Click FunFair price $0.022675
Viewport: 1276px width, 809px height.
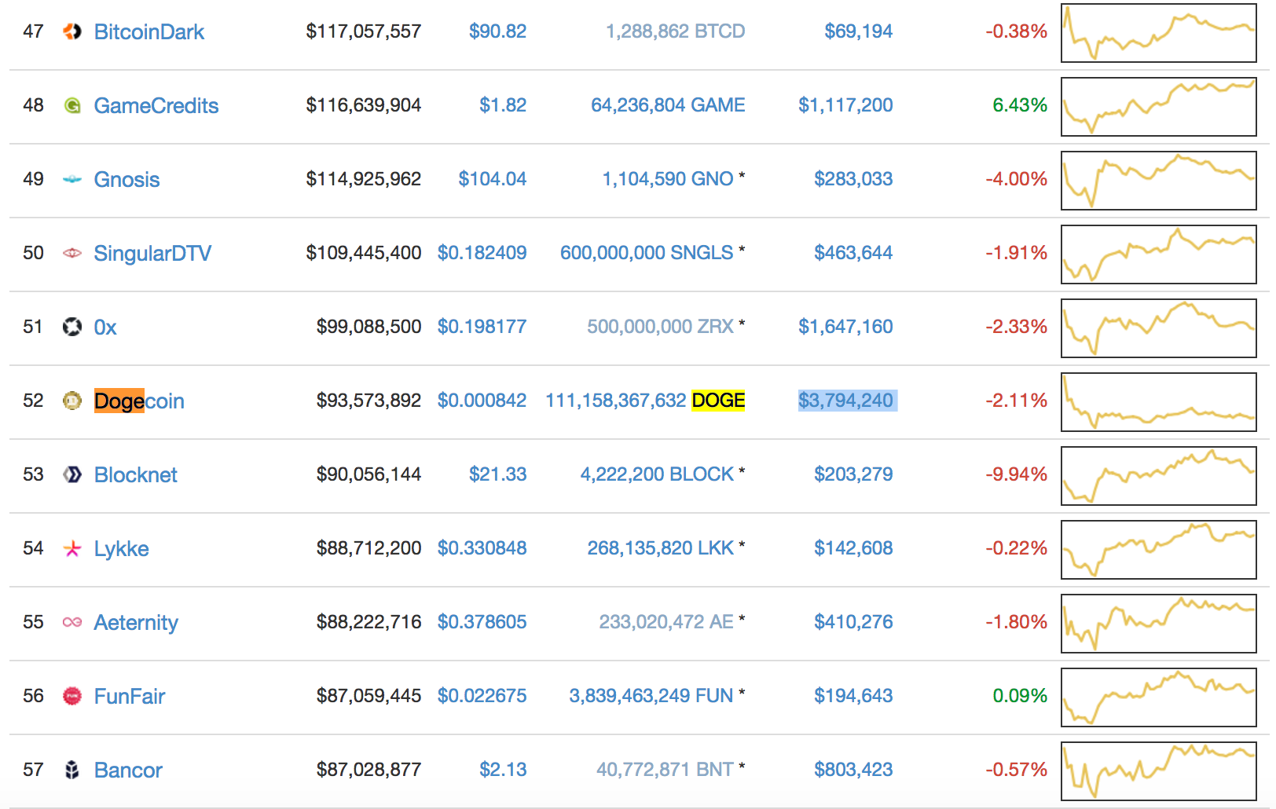tap(482, 696)
